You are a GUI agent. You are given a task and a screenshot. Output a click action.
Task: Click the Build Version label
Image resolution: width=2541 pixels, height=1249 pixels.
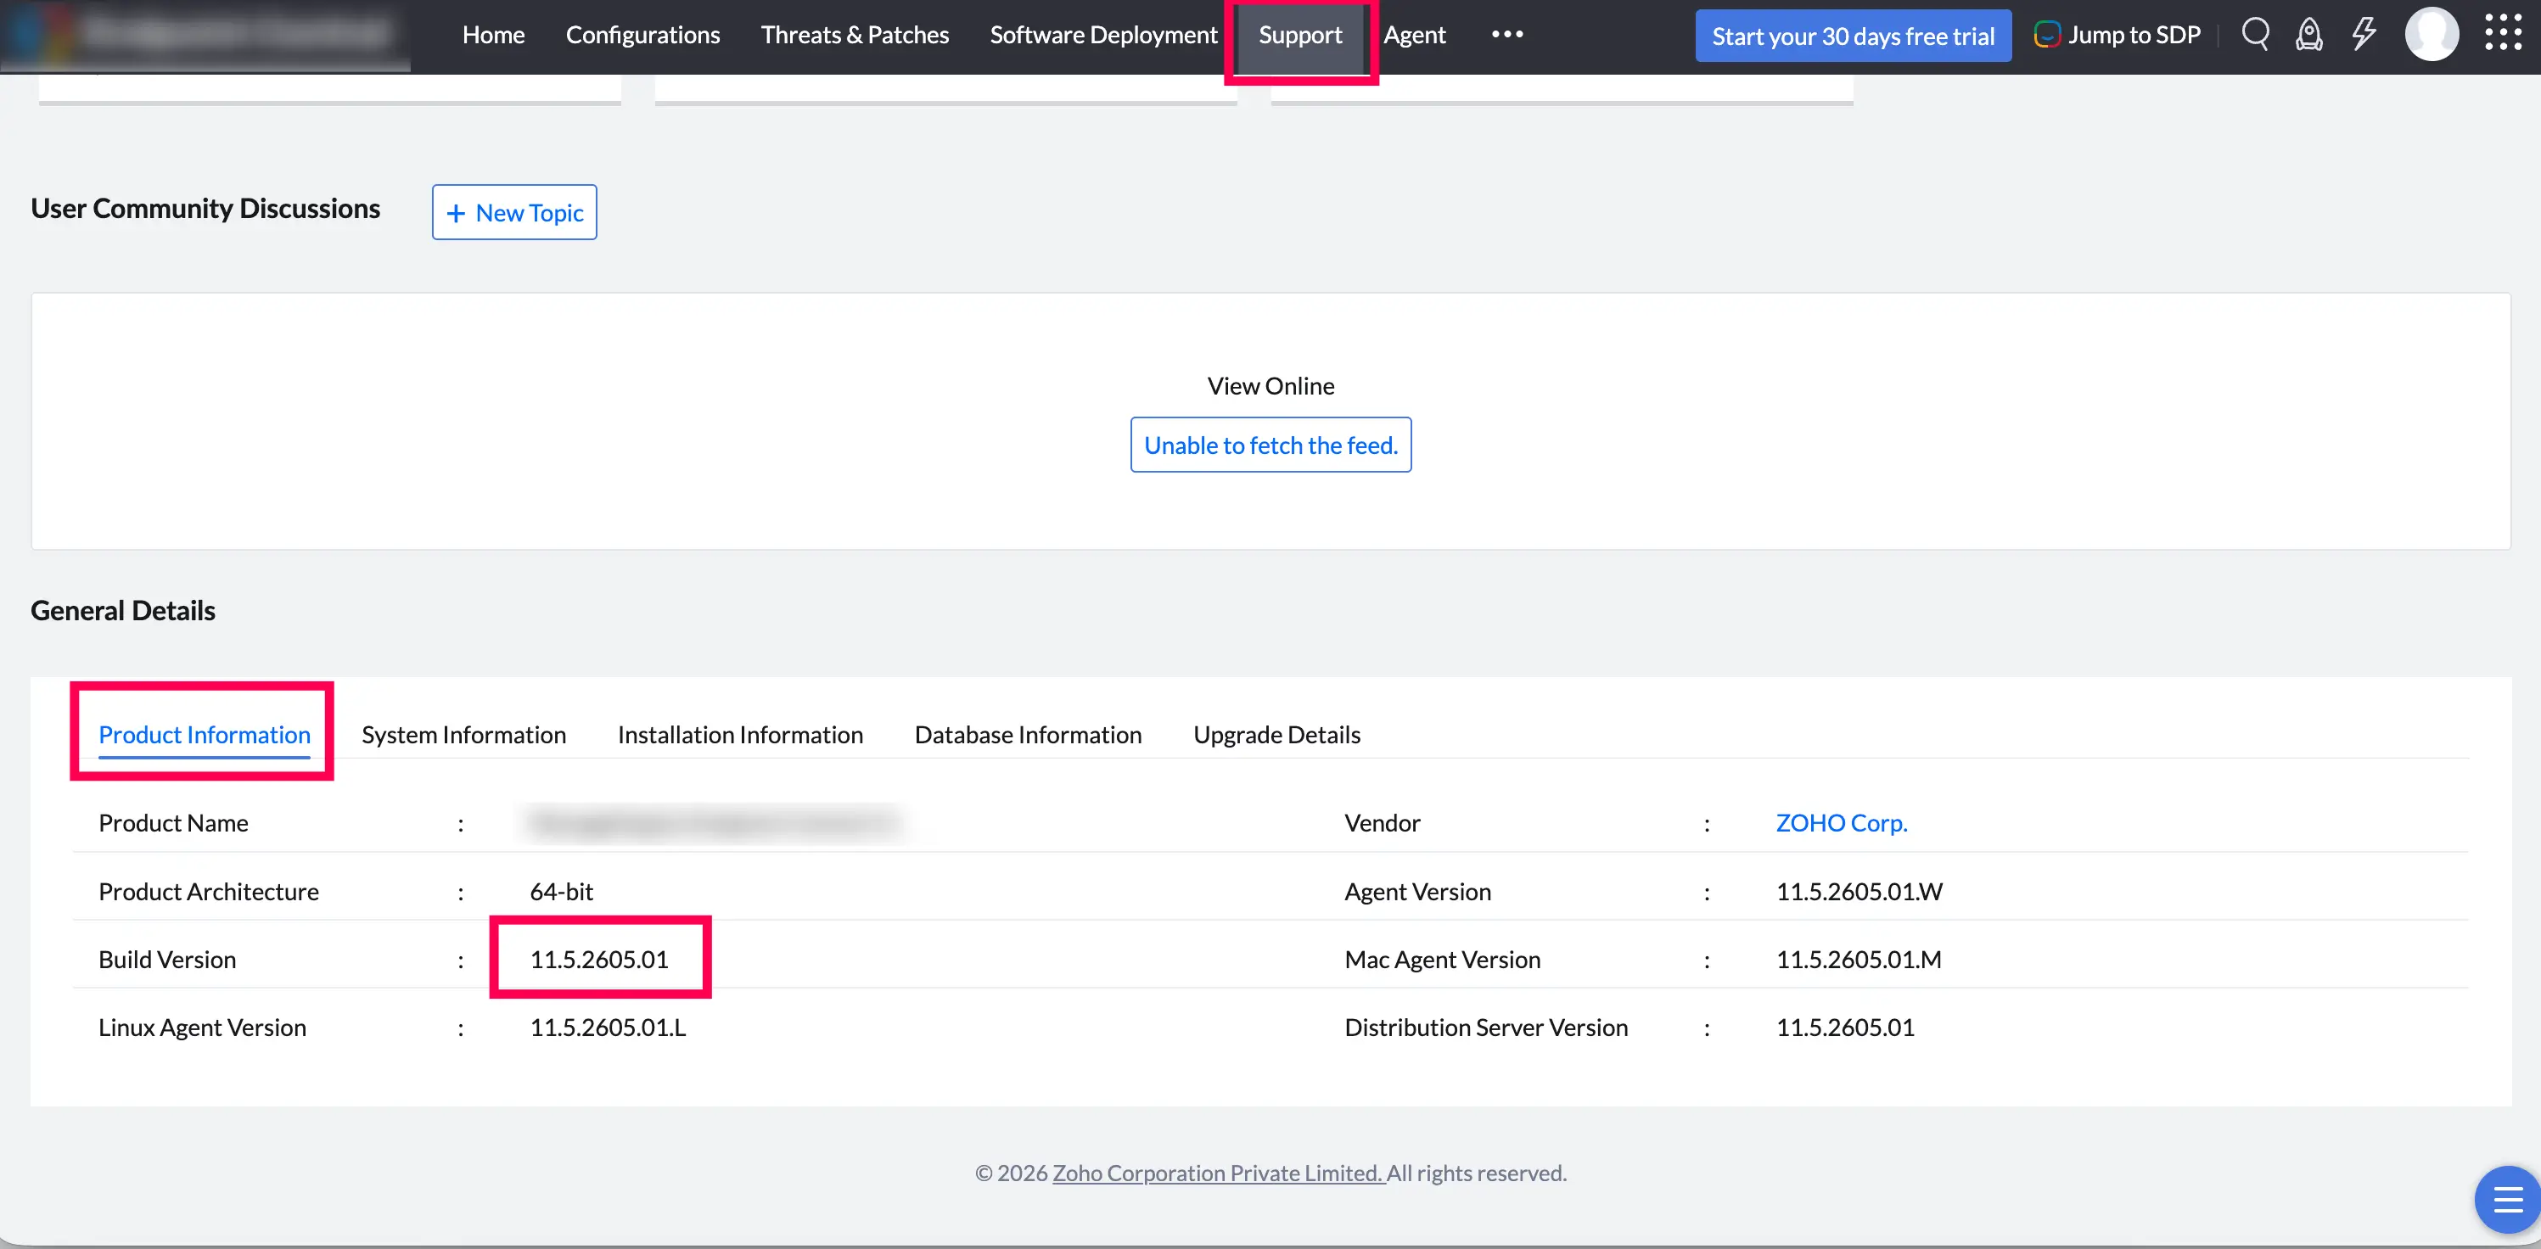coord(166,959)
